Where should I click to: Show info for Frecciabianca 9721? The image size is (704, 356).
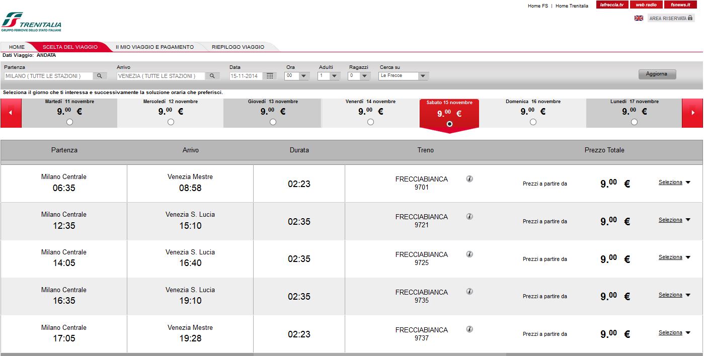[x=470, y=216]
